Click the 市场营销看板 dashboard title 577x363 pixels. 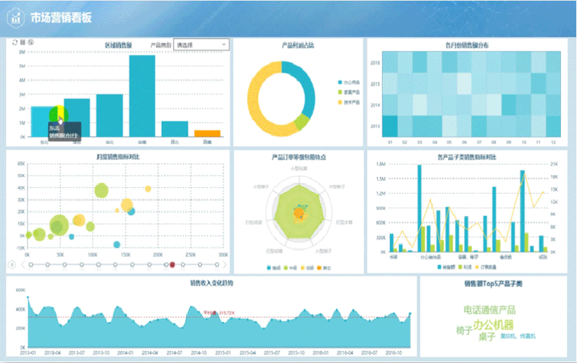(61, 18)
